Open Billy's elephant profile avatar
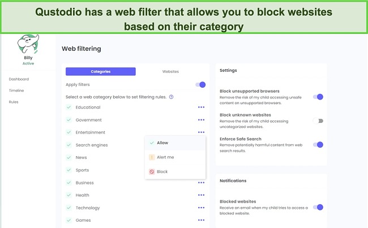The image size is (368, 228). [28, 44]
